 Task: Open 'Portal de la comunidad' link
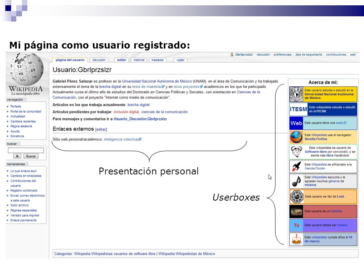coord(25,111)
